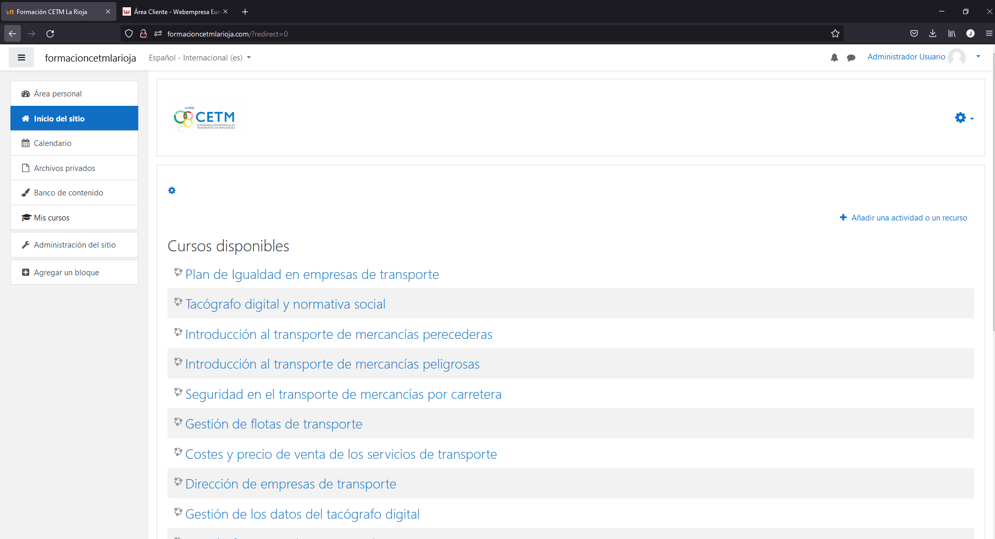
Task: Open the Firefox application menu button
Action: 989,33
